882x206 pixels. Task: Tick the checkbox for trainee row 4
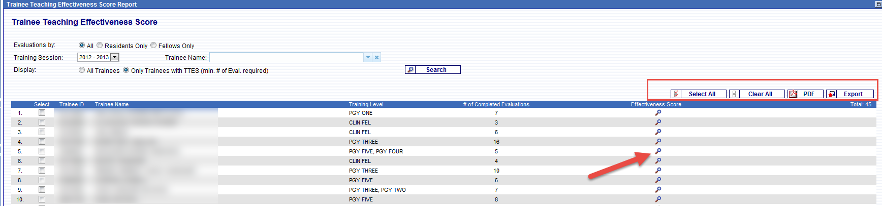pos(42,142)
